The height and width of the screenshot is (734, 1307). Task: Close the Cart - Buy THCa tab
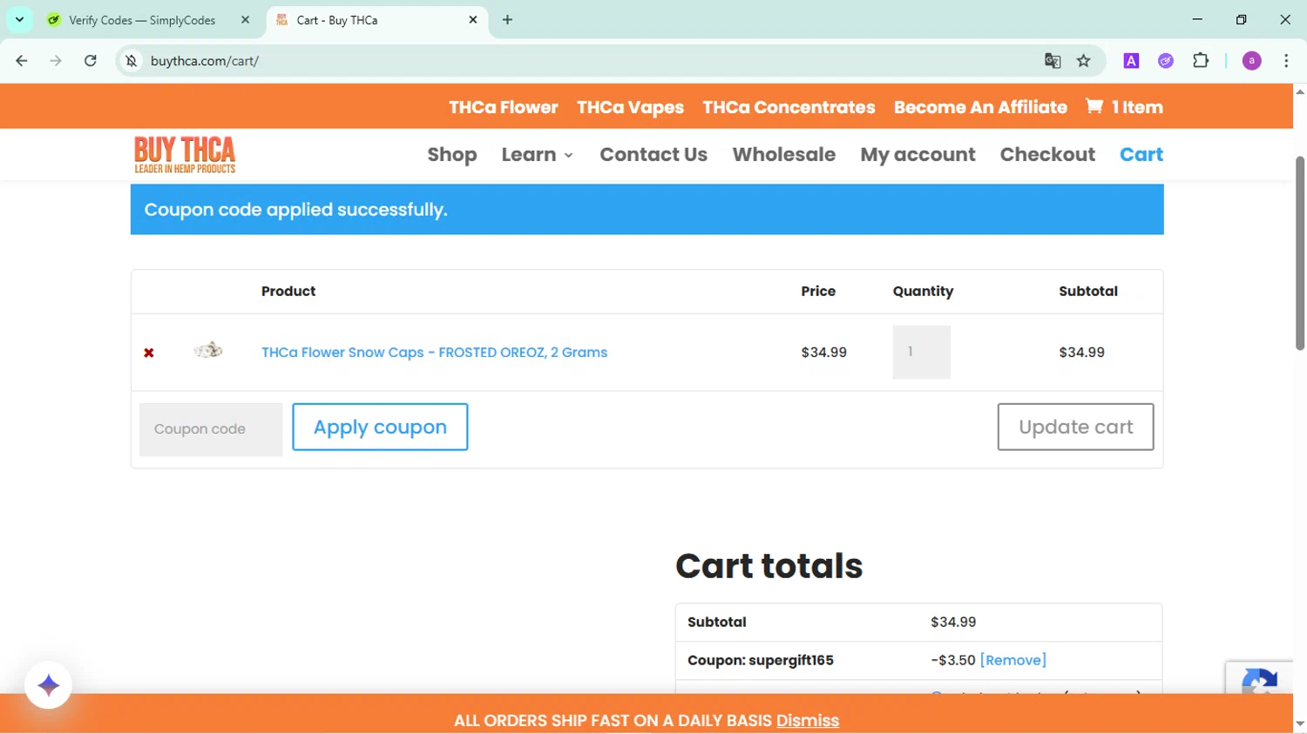click(473, 20)
